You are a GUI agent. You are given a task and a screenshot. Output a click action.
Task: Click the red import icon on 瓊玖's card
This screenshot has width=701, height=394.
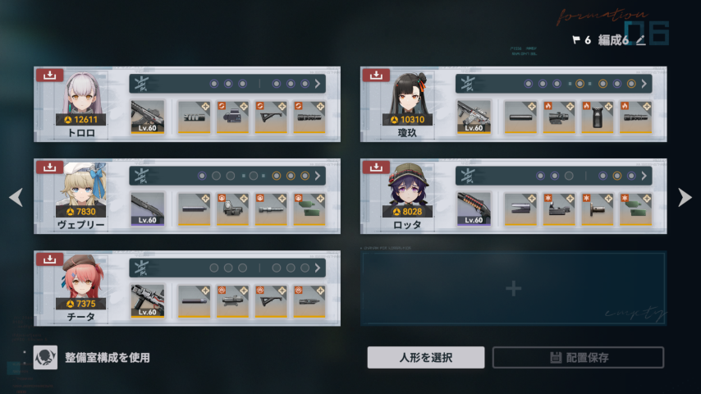(x=376, y=75)
